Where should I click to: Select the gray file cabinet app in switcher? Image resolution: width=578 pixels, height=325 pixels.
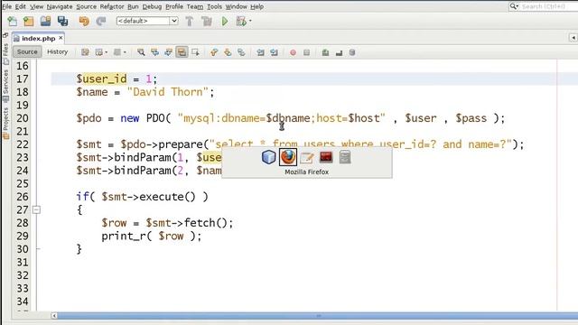[x=345, y=157]
